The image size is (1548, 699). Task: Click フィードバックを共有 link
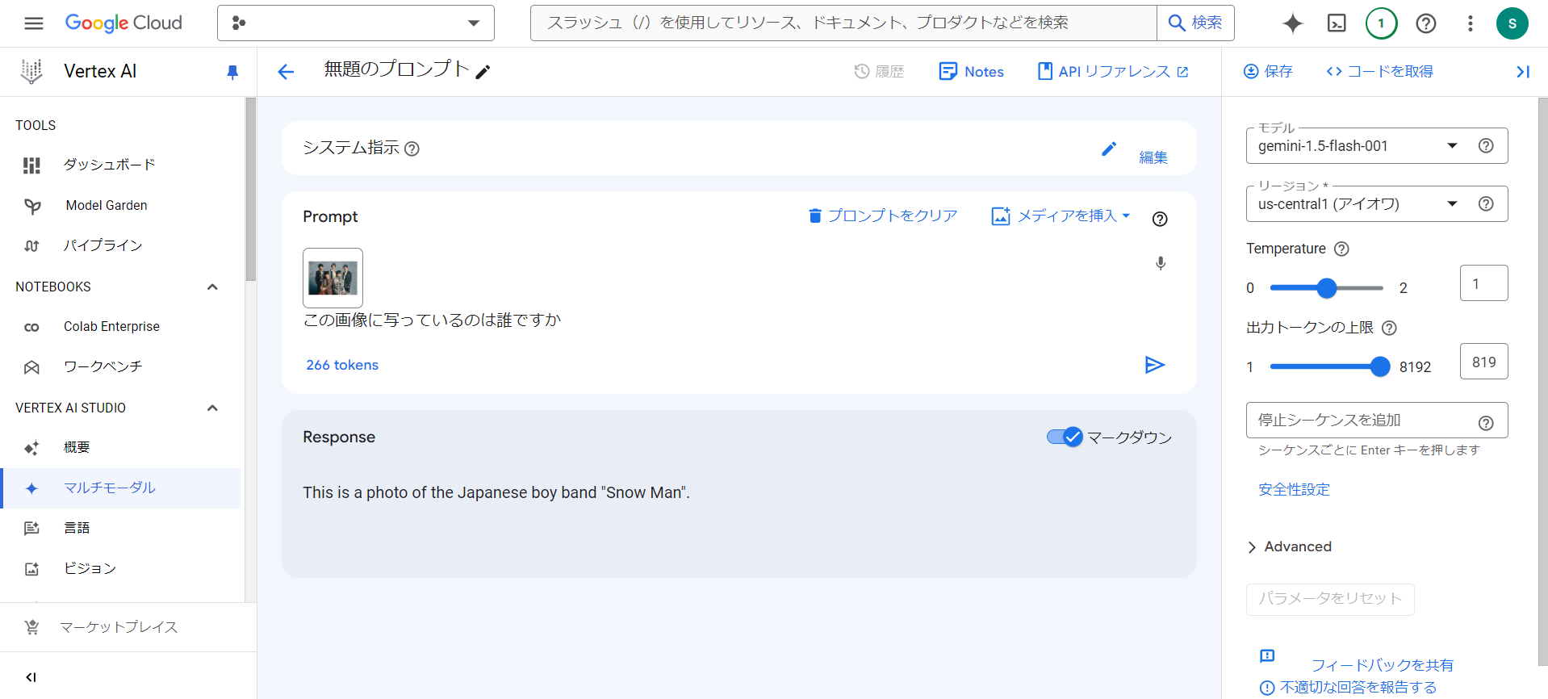click(1382, 665)
